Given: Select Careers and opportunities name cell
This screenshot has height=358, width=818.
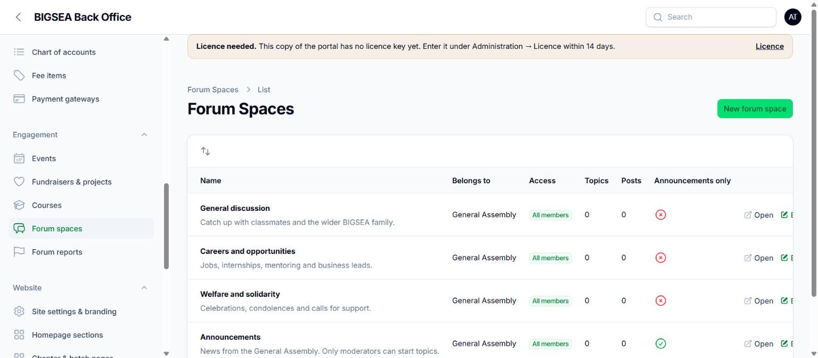Looking at the screenshot, I should (320, 258).
